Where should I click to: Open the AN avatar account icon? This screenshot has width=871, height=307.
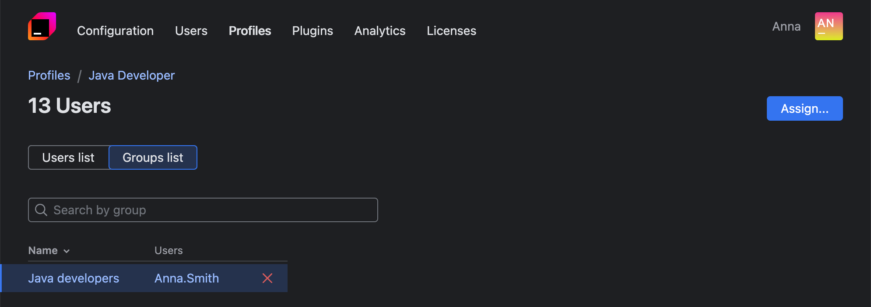click(829, 26)
